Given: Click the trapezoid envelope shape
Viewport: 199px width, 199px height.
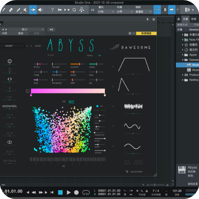Looking at the screenshot, I should coord(134,65).
